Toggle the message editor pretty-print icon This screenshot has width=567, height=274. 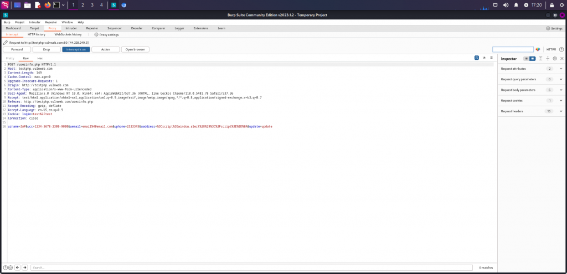(477, 58)
